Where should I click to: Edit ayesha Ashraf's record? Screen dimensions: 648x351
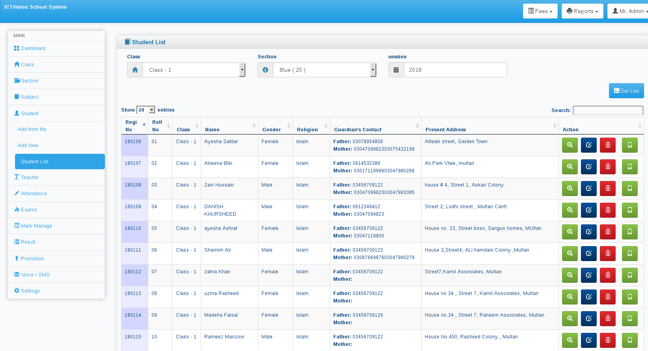click(x=589, y=232)
